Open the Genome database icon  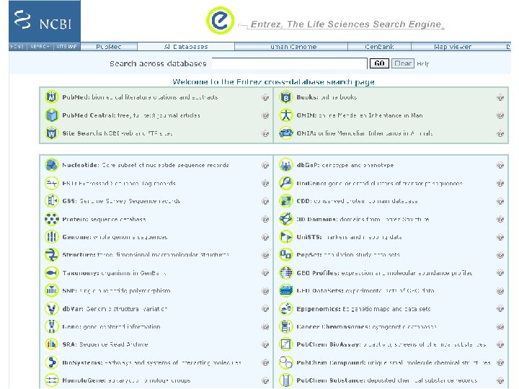tap(52, 237)
